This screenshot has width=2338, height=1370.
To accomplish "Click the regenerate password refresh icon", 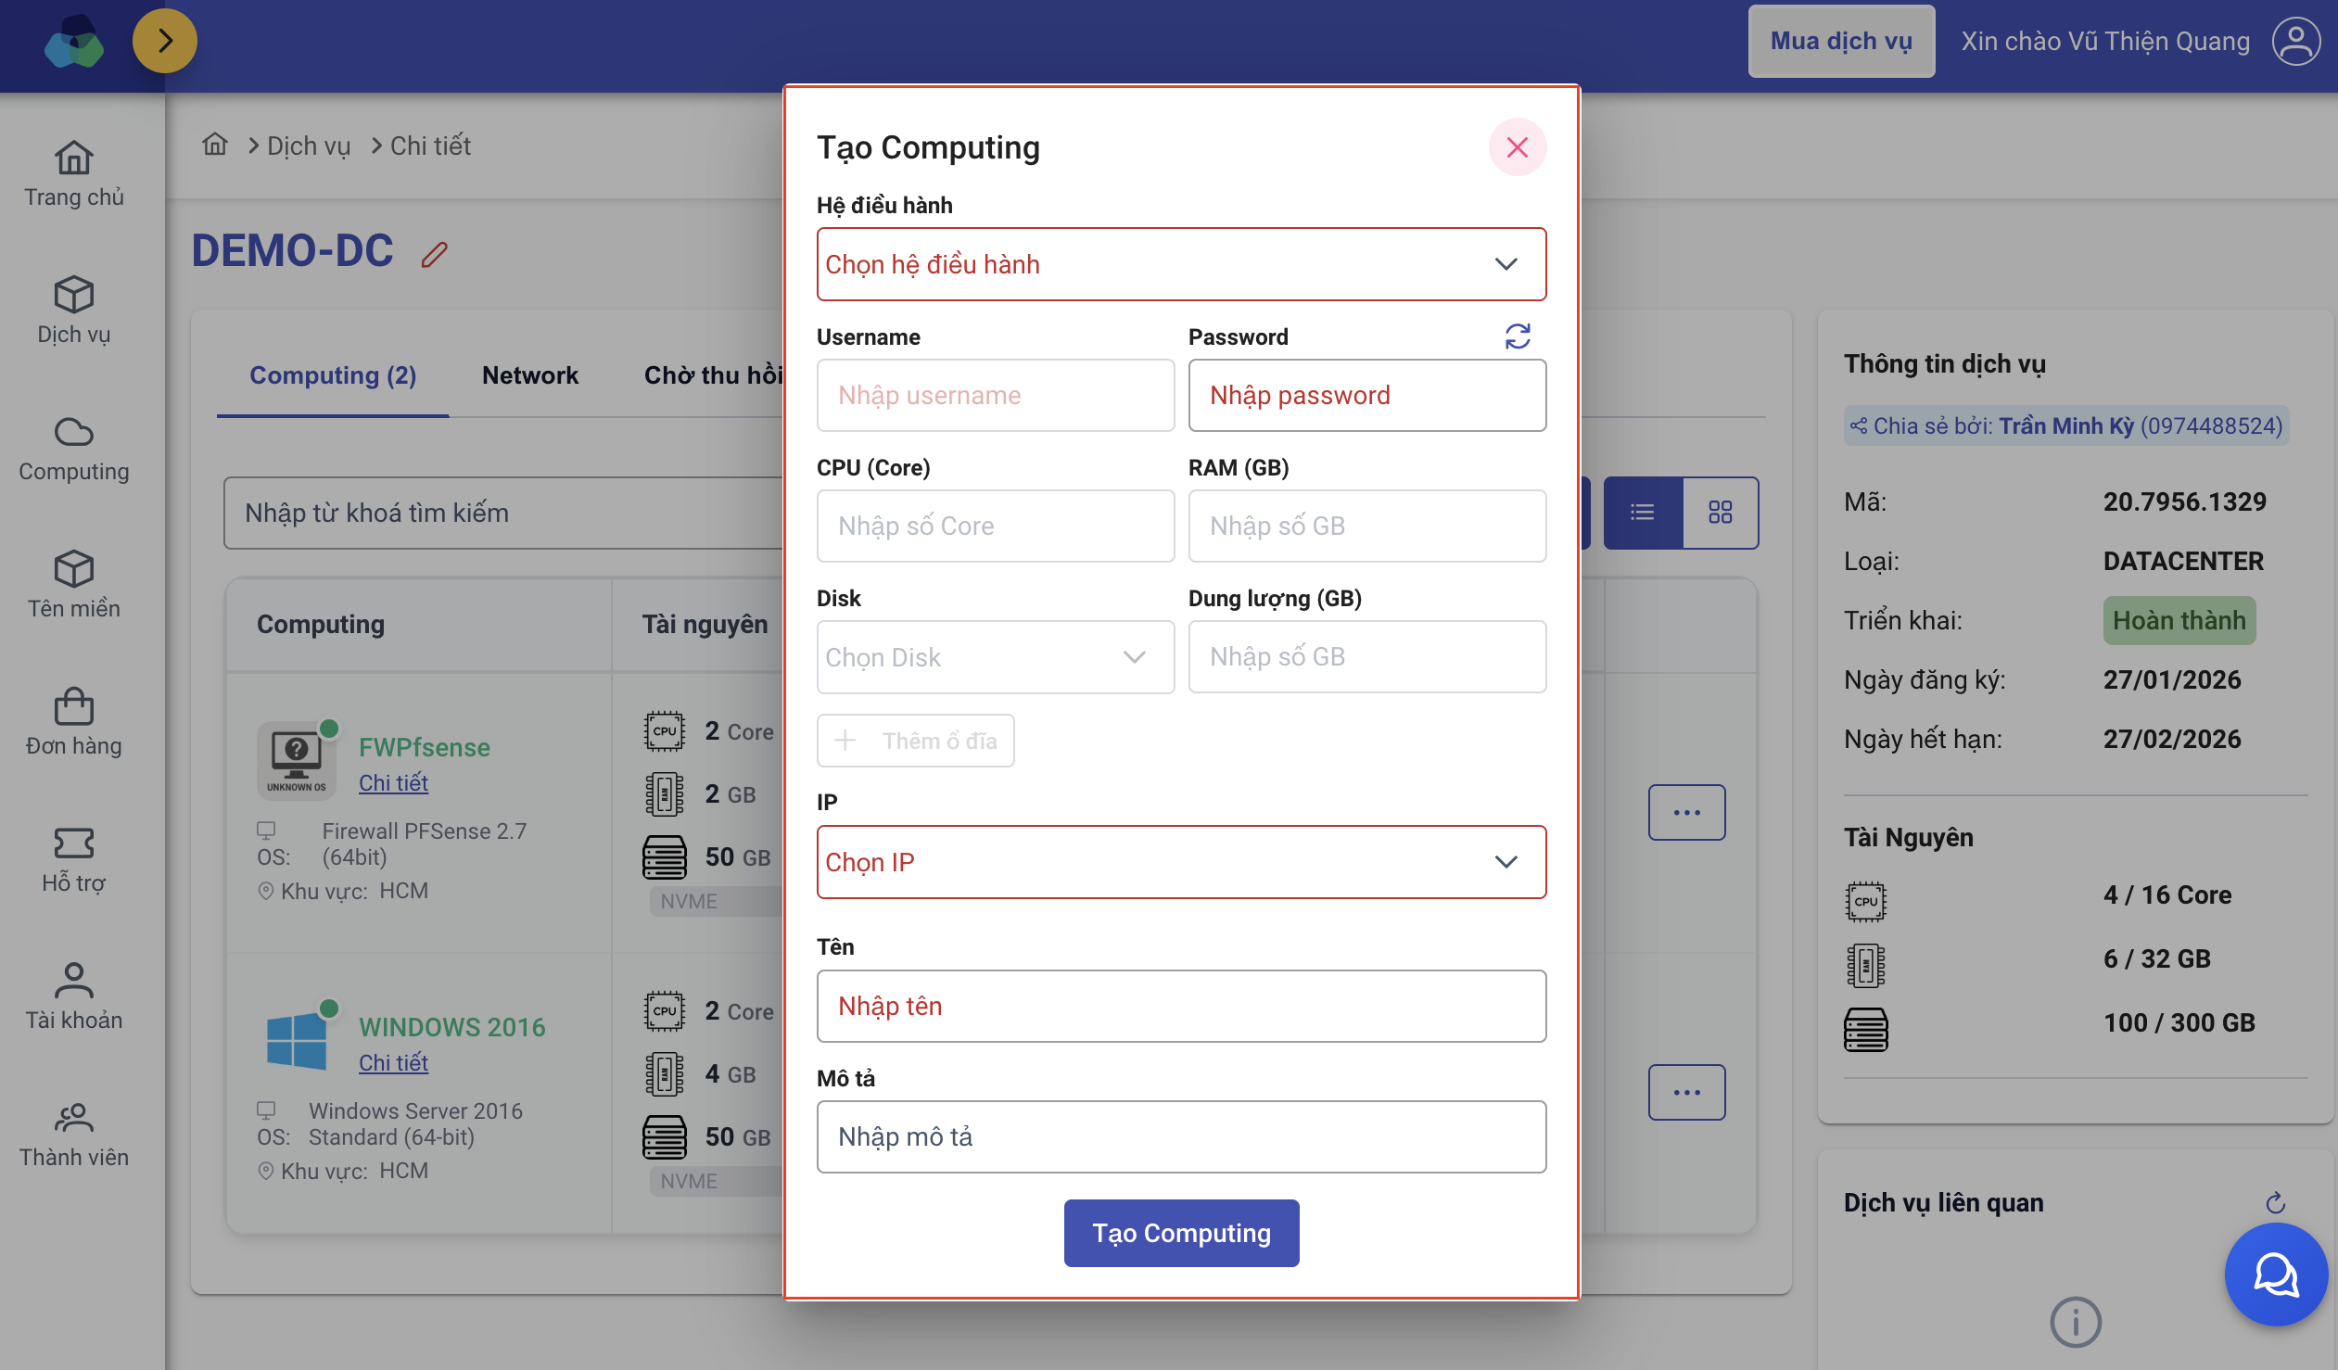I will click(1517, 336).
